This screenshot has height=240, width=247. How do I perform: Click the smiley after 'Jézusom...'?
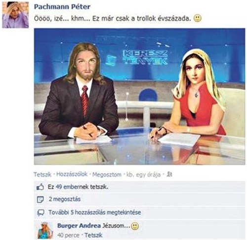click(135, 226)
